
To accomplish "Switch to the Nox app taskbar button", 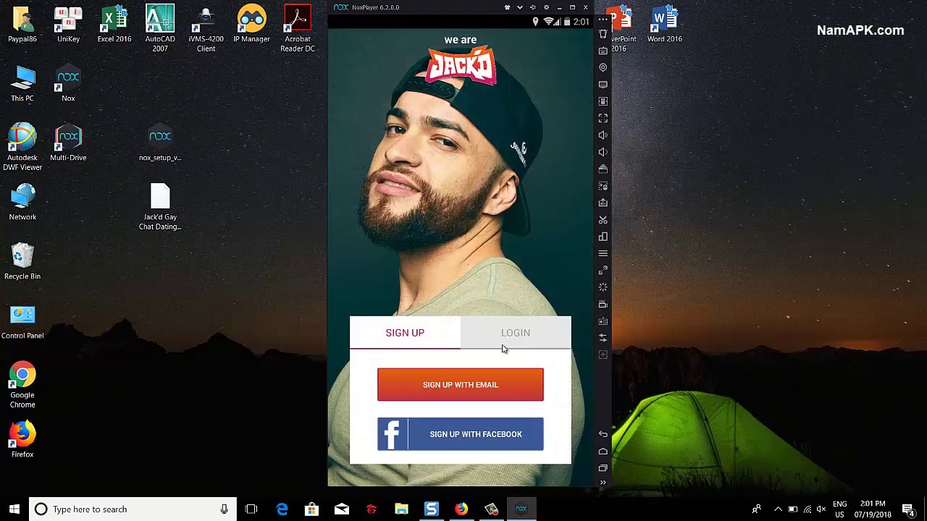I will 521,509.
